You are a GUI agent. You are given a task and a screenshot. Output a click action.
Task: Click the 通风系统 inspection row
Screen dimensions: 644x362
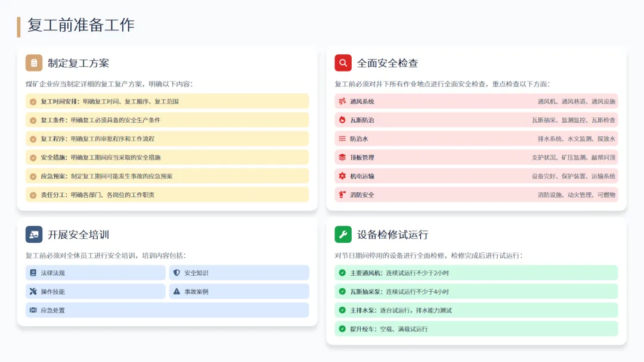(476, 102)
